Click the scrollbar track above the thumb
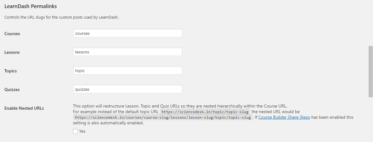 371,23
